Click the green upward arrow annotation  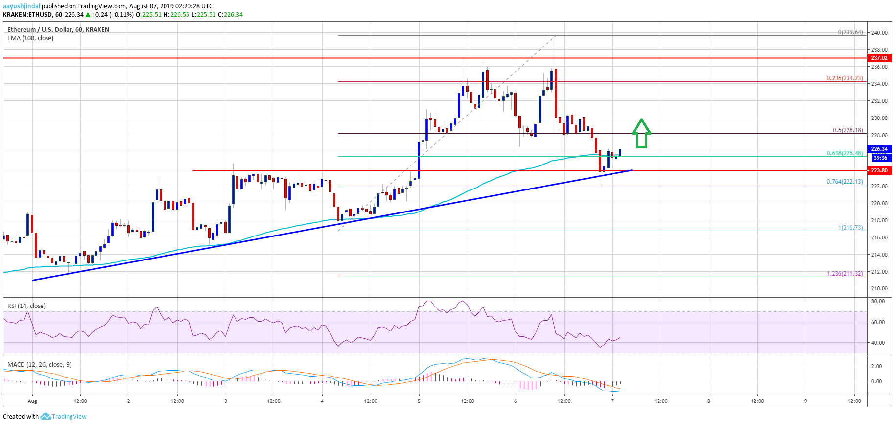pos(641,134)
